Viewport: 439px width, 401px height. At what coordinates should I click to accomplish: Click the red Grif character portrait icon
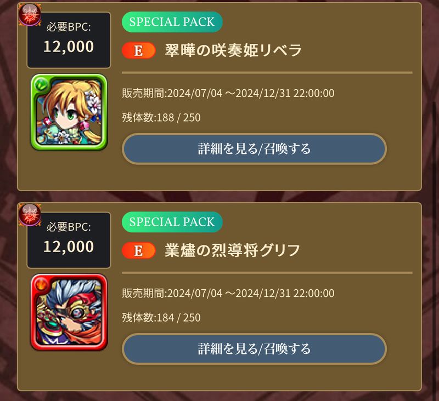tap(69, 312)
